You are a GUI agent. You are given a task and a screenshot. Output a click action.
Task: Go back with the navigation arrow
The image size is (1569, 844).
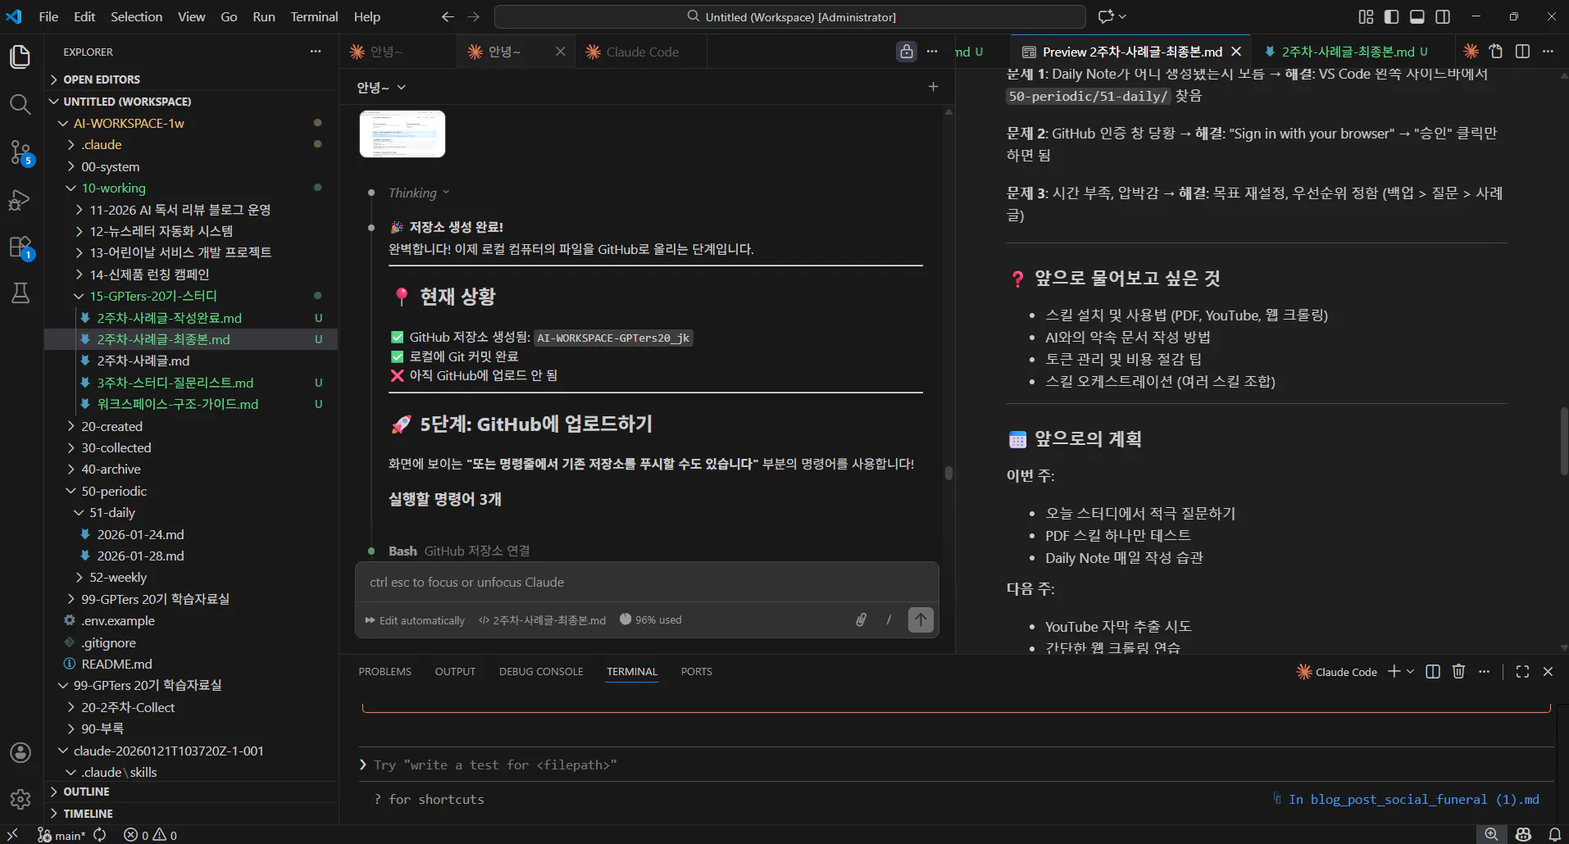[448, 16]
